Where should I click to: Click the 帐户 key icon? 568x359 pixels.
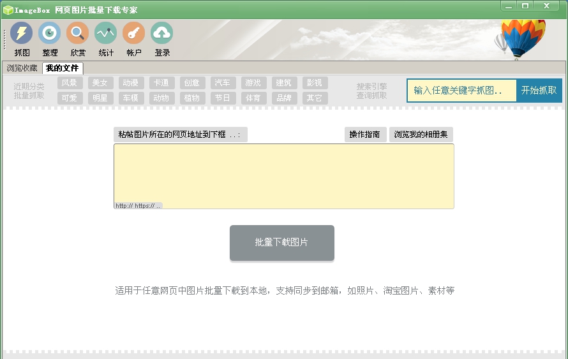[x=133, y=33]
